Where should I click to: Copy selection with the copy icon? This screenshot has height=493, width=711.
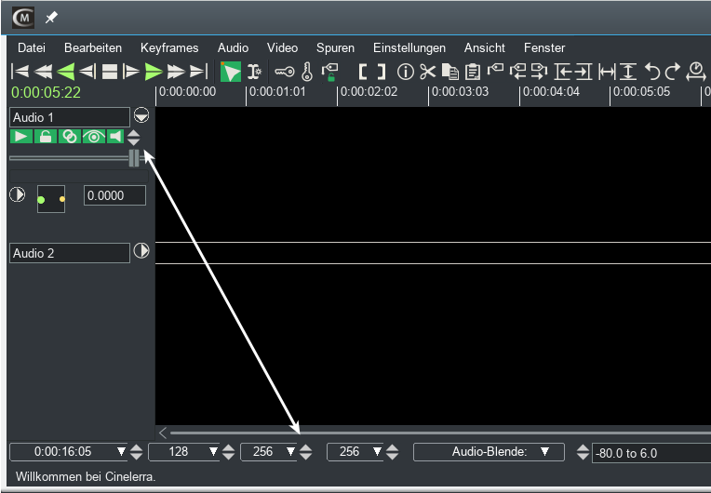[450, 72]
